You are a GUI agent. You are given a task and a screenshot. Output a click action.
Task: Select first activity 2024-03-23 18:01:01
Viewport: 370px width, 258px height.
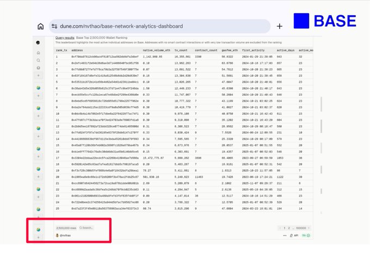click(x=257, y=208)
